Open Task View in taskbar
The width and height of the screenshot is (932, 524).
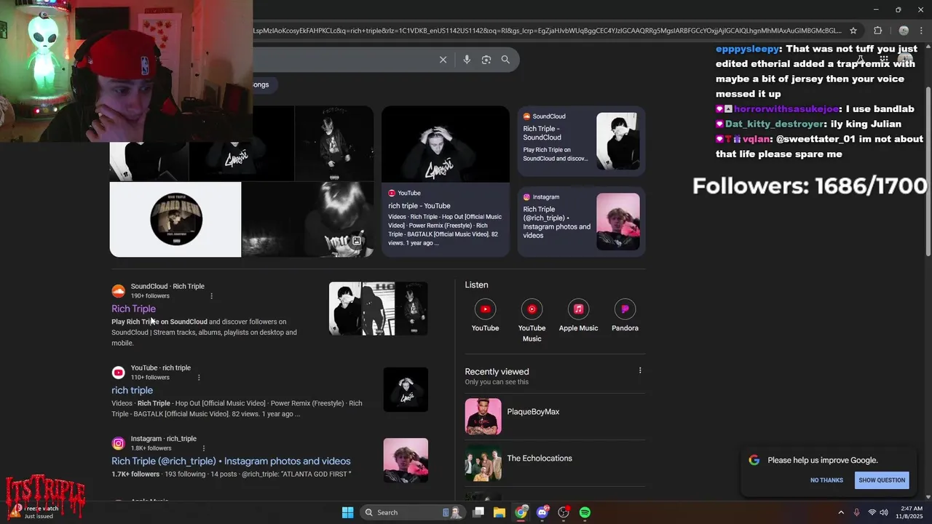coord(478,512)
